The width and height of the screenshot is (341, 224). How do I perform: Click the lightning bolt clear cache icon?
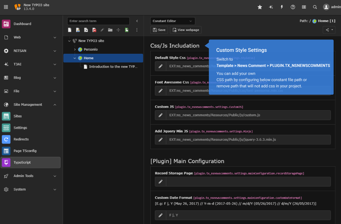tap(282, 7)
